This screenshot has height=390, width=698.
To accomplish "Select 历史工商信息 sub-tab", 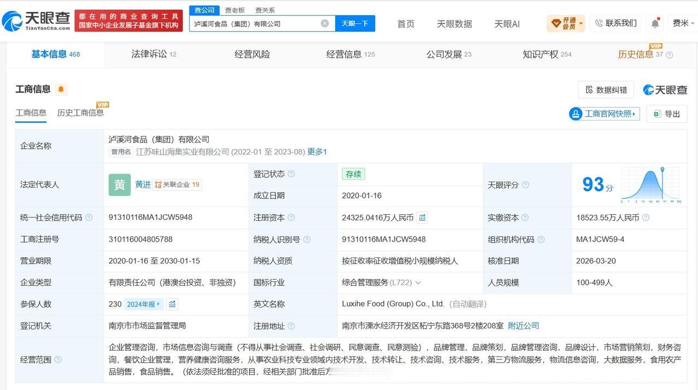I will pos(80,112).
